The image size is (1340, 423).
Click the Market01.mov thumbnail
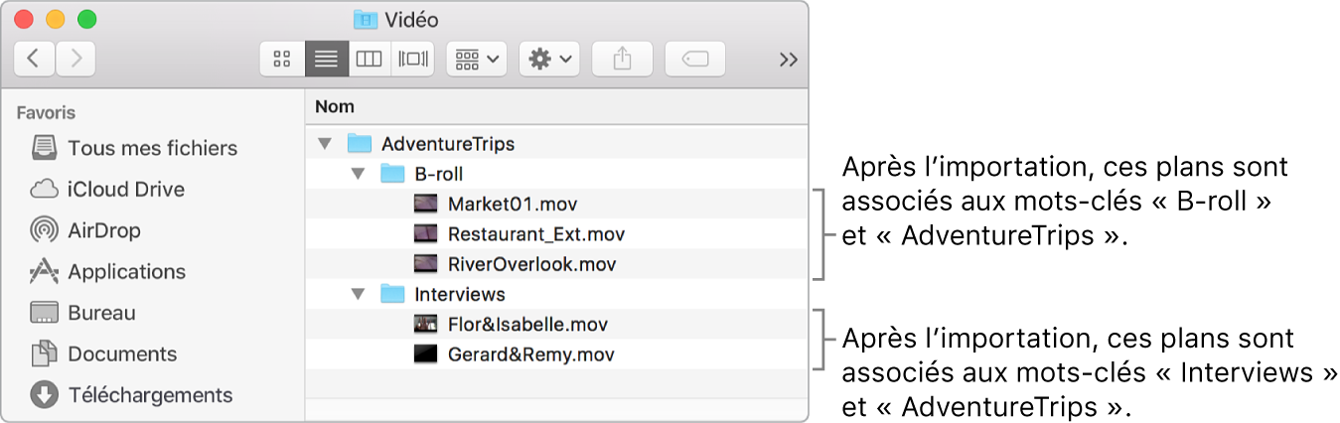(x=425, y=205)
